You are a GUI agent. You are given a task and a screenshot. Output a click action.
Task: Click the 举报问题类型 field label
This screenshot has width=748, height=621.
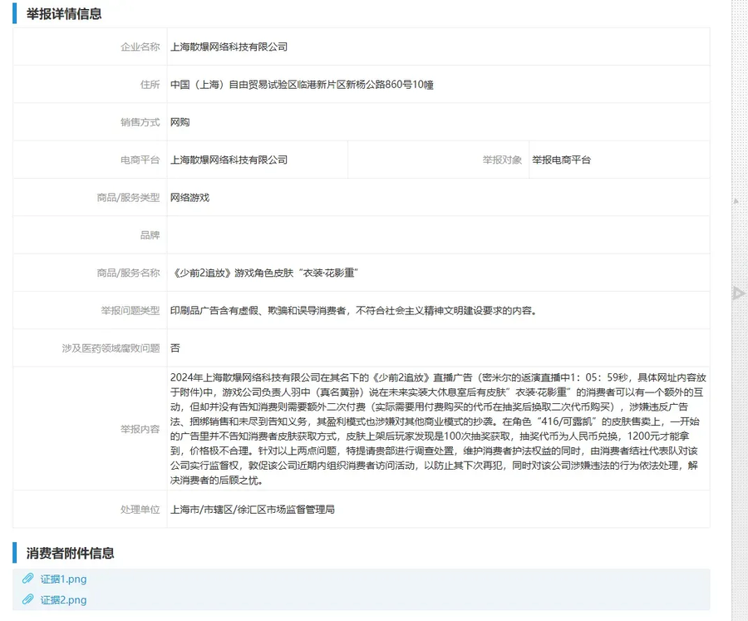130,311
